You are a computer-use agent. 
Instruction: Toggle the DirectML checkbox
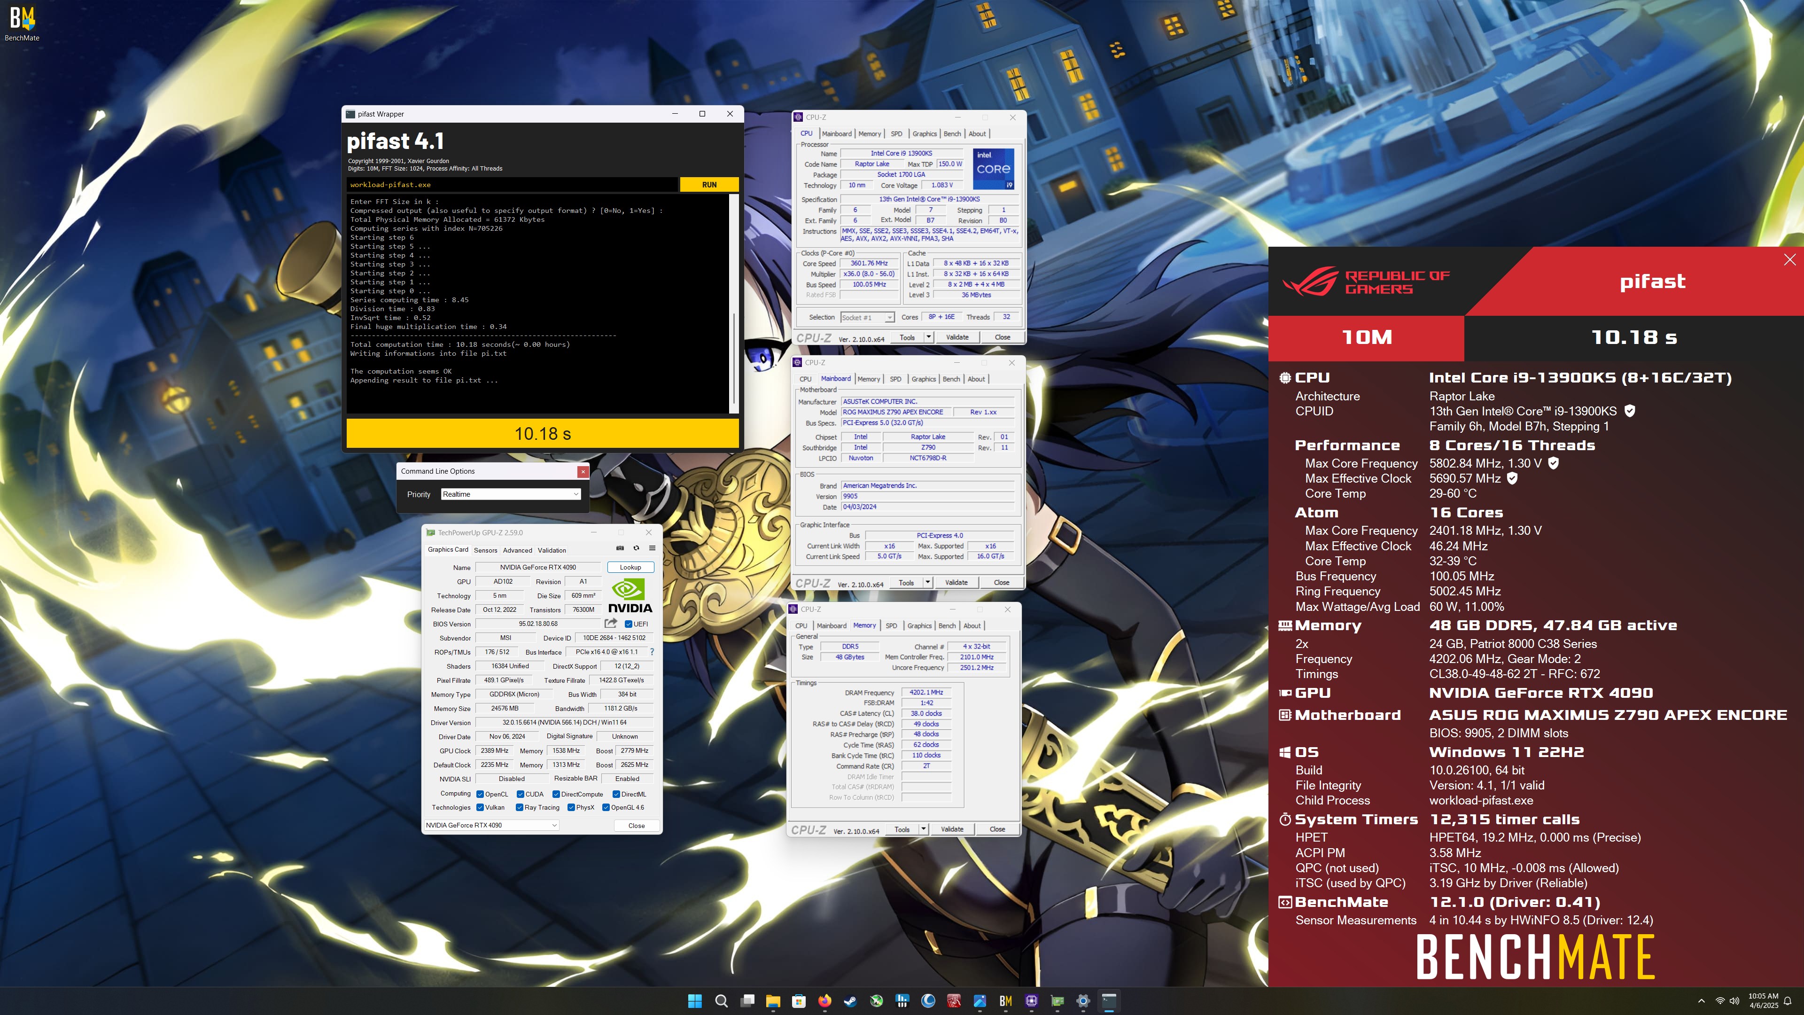(x=616, y=794)
